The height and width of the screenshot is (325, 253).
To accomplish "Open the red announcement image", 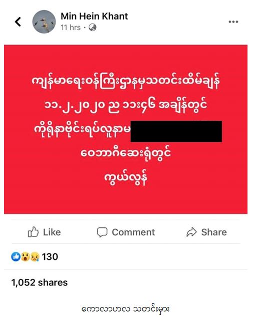I will tap(126, 129).
